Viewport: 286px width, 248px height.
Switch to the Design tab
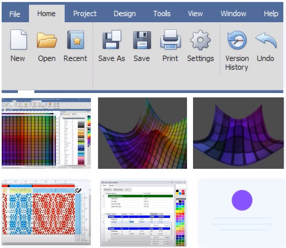point(125,14)
